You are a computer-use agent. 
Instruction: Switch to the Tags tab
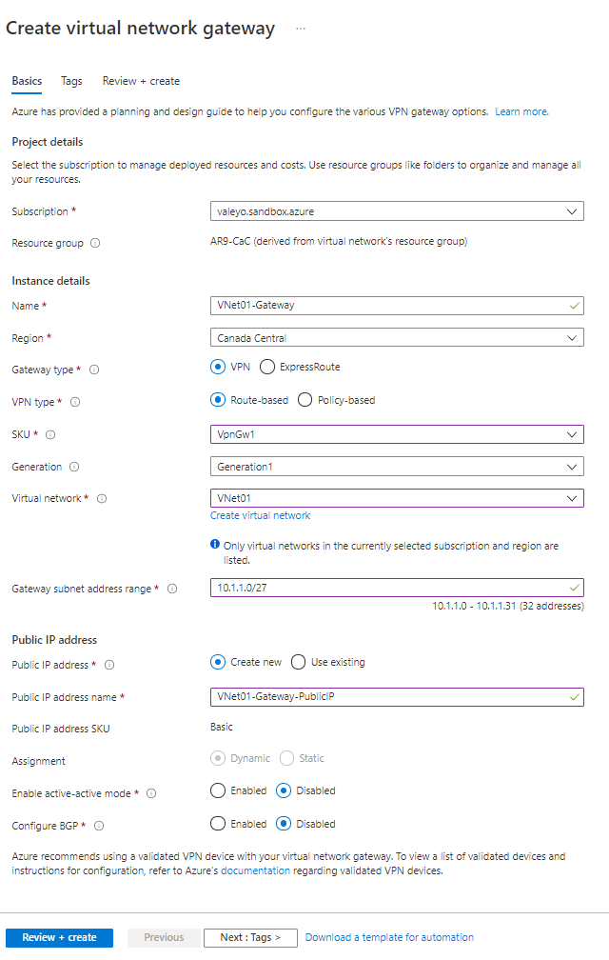coord(71,81)
